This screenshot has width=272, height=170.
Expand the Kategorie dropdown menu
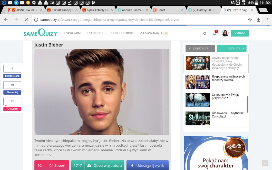click(x=96, y=33)
